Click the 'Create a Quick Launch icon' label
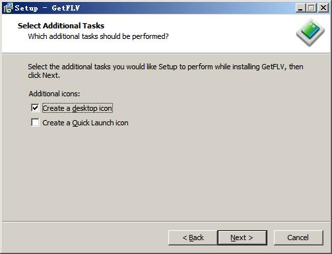332x254 pixels. 85,123
